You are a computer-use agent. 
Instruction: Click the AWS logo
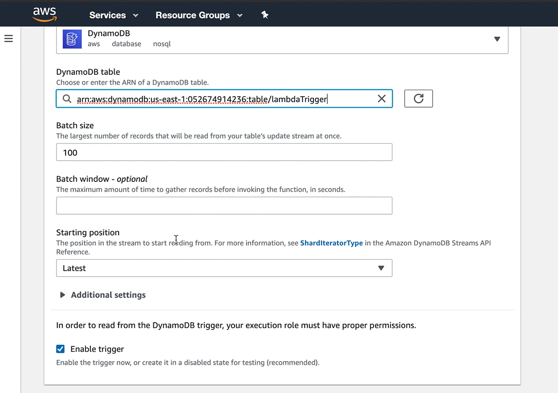[45, 14]
